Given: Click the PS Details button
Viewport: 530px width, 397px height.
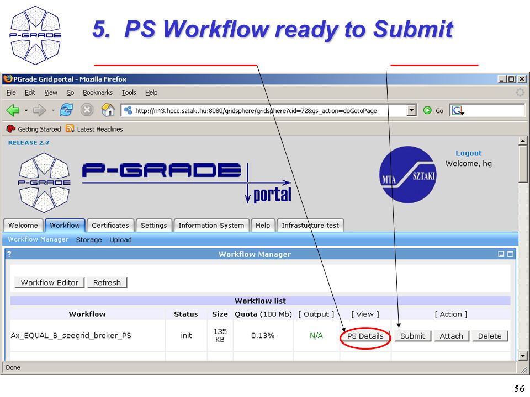Looking at the screenshot, I should (365, 336).
